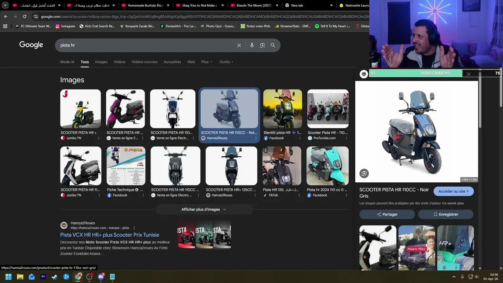Expand Afficher plus d'images
This screenshot has width=503, height=283.
204,209
